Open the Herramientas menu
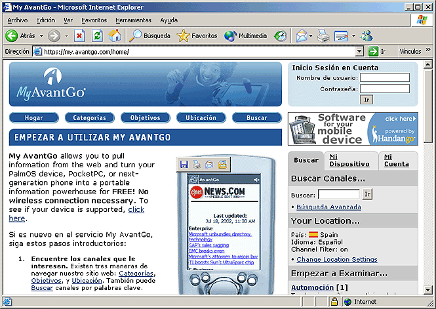Image resolution: width=436 pixels, height=309 pixels. 134,20
